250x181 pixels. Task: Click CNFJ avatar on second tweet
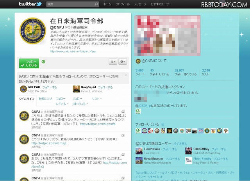24,139
